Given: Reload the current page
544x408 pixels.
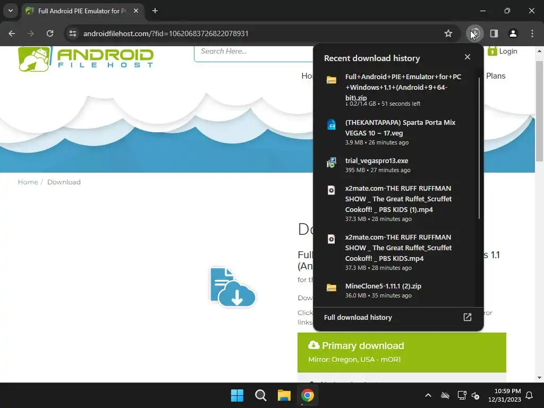Looking at the screenshot, I should pos(50,33).
